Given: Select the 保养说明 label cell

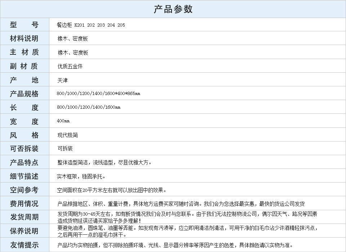Looking at the screenshot, I should click(25, 231).
